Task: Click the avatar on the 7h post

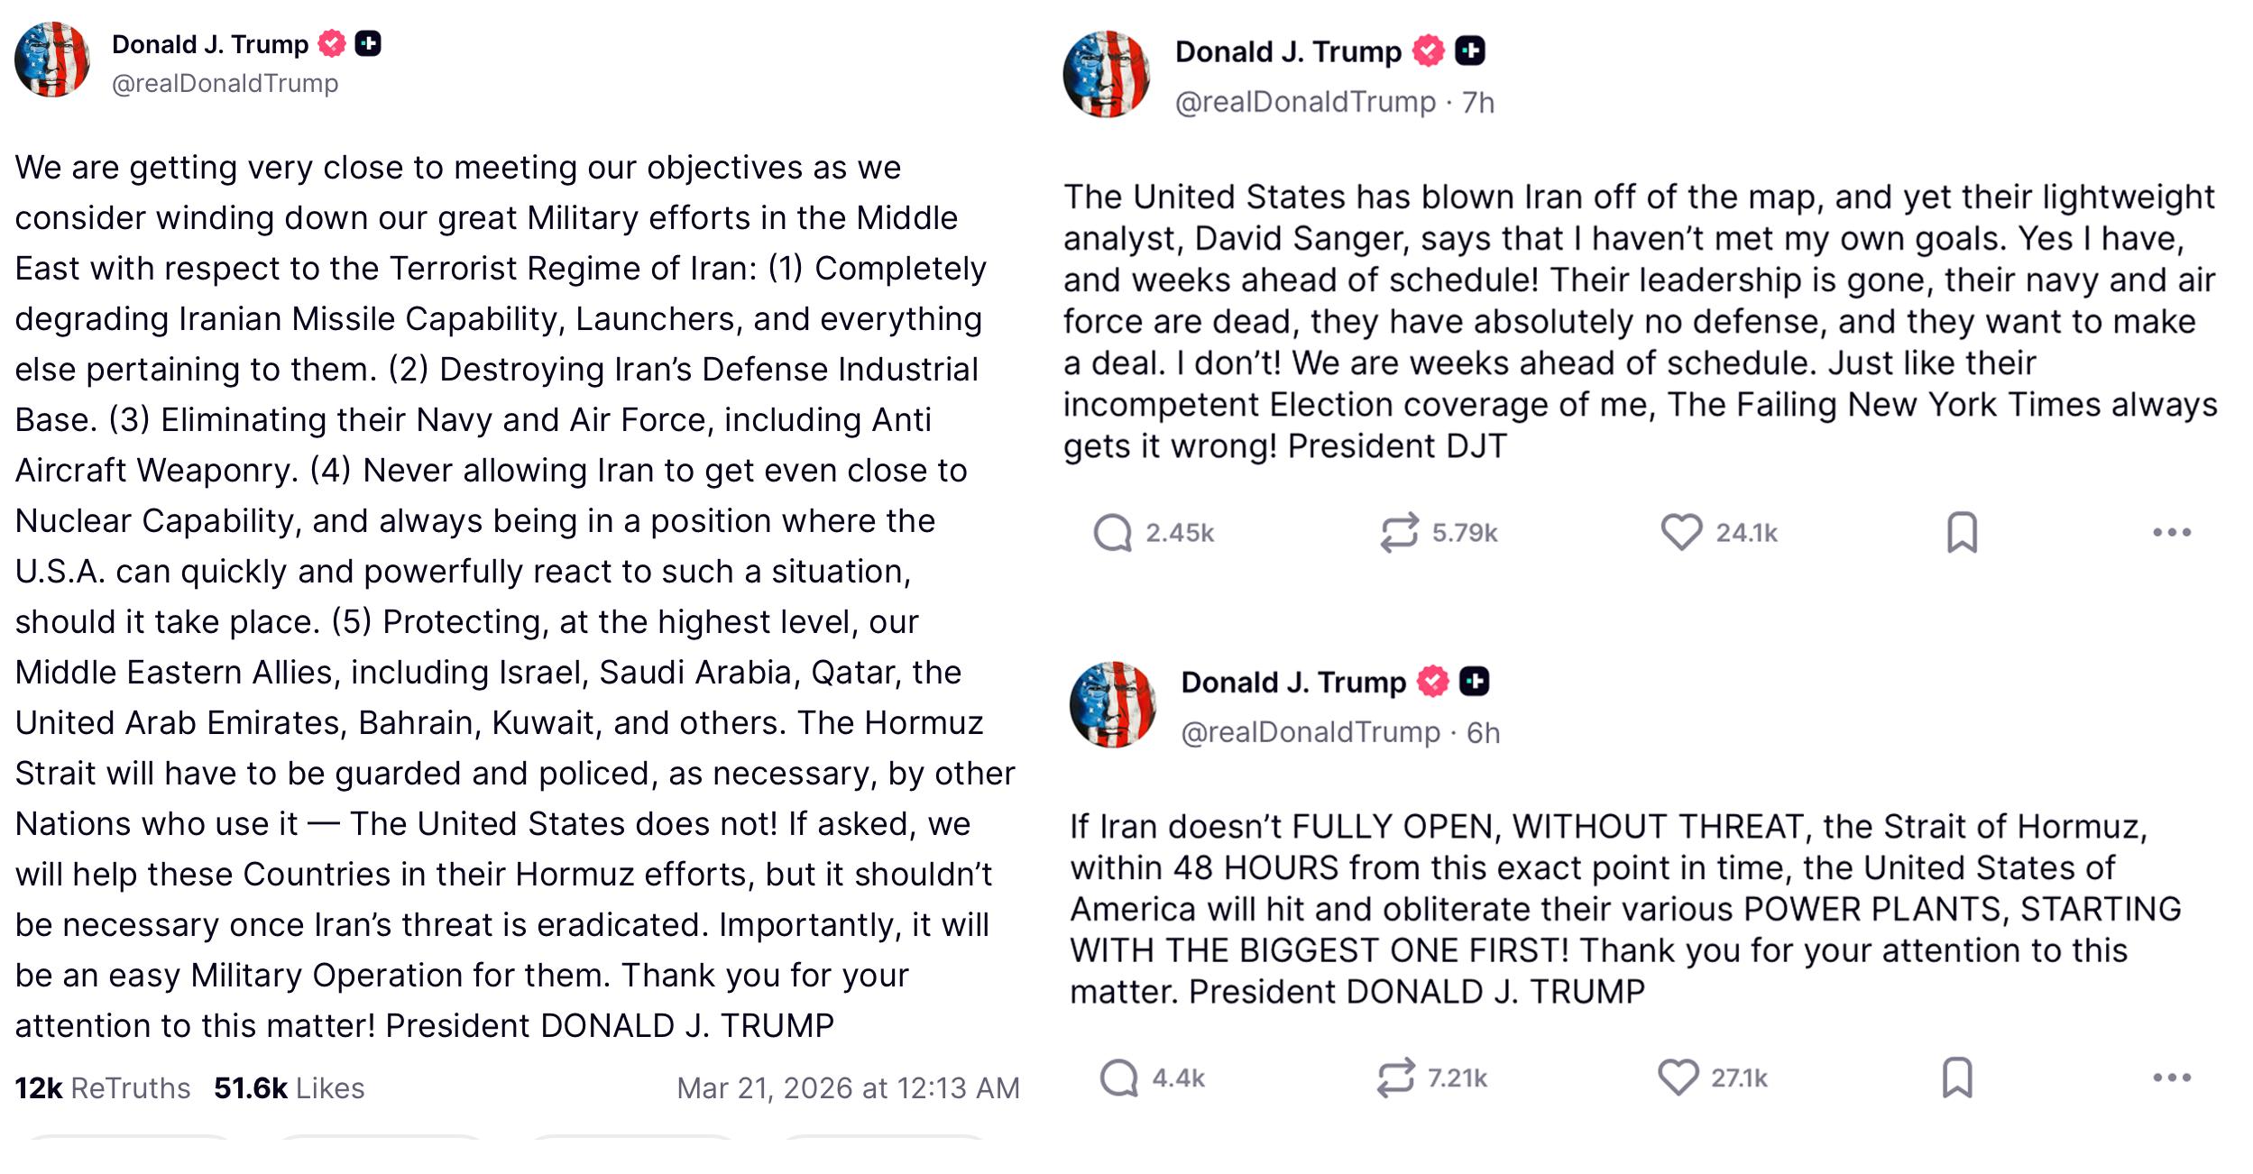Action: pos(1106,75)
